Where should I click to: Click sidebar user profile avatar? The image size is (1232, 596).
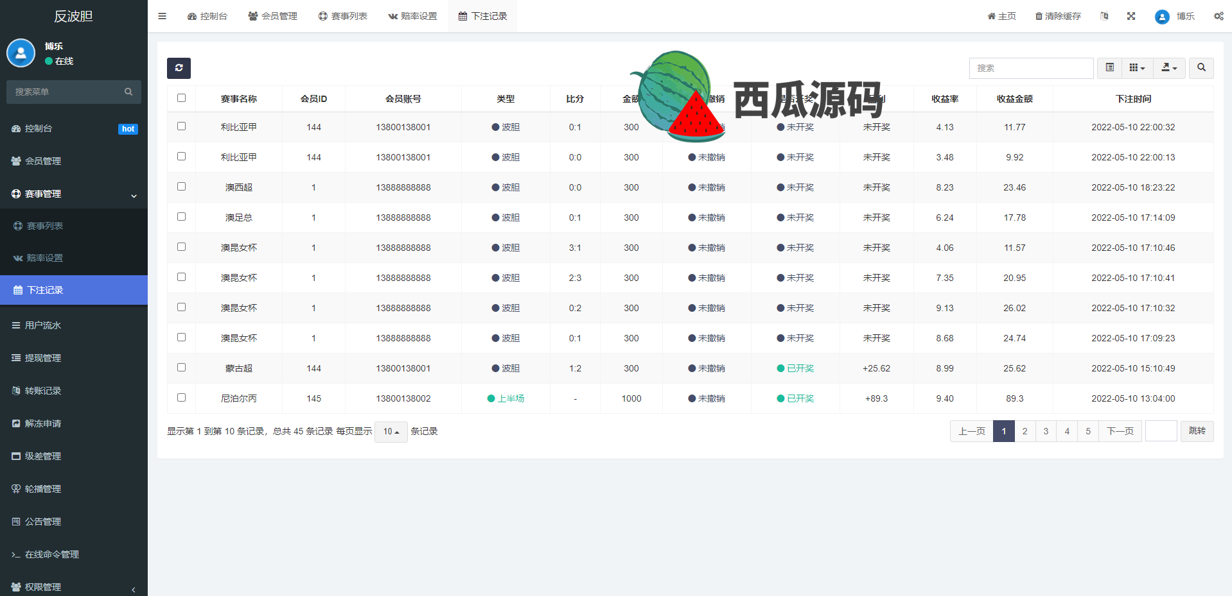[21, 53]
